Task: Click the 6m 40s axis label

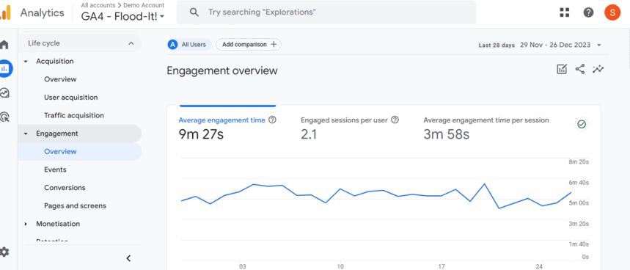Action: (x=579, y=183)
